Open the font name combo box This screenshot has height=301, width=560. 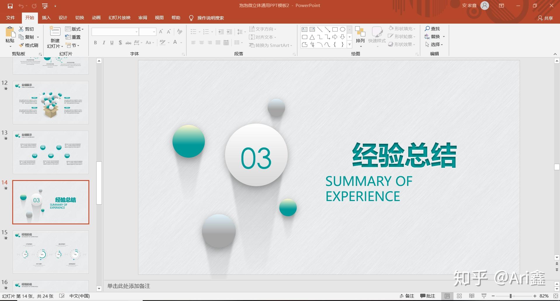[x=115, y=31]
